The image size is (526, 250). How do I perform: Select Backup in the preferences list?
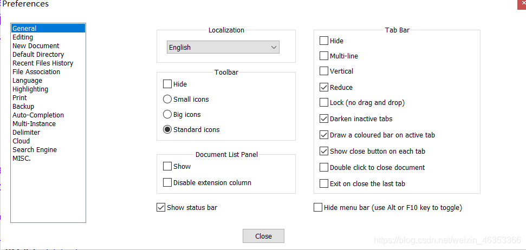tap(23, 107)
